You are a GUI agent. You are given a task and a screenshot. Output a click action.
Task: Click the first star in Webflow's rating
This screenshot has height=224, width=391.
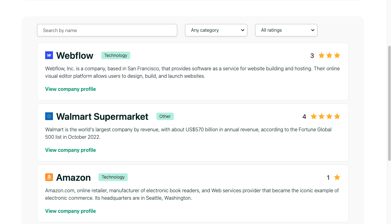pos(322,55)
